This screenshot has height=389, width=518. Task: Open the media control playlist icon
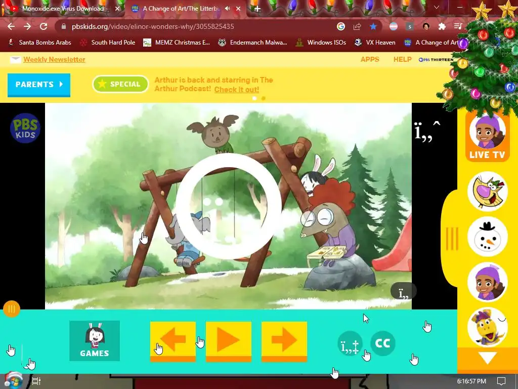458,26
